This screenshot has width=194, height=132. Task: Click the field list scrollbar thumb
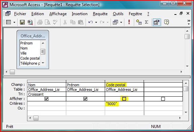click(43, 52)
